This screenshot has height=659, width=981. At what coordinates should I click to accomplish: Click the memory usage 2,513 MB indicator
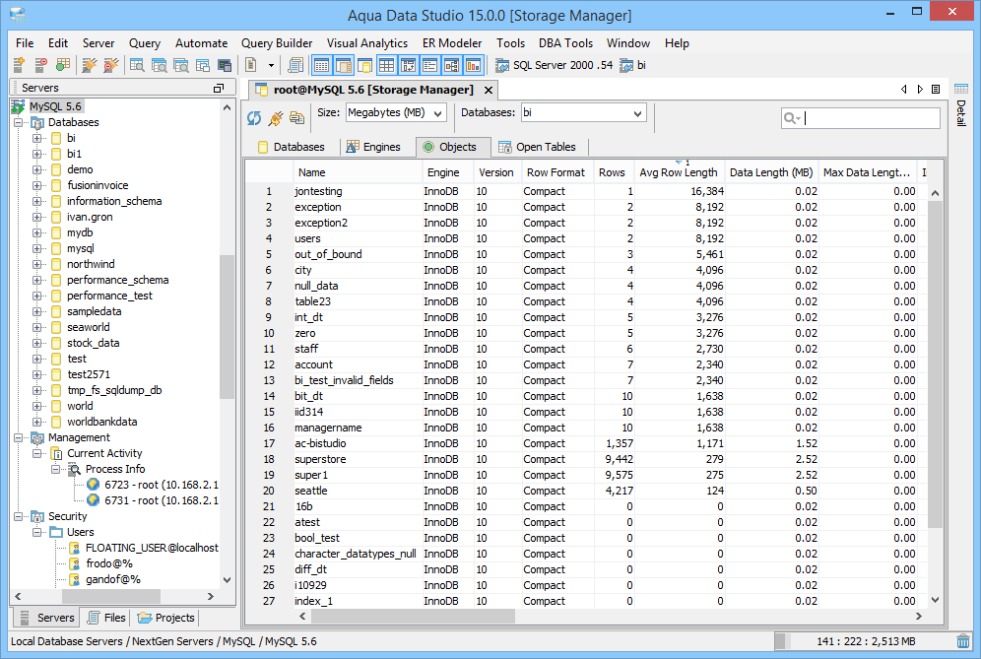point(866,641)
